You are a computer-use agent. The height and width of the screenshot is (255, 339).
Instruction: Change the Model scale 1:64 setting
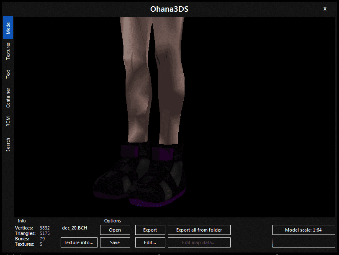304,230
